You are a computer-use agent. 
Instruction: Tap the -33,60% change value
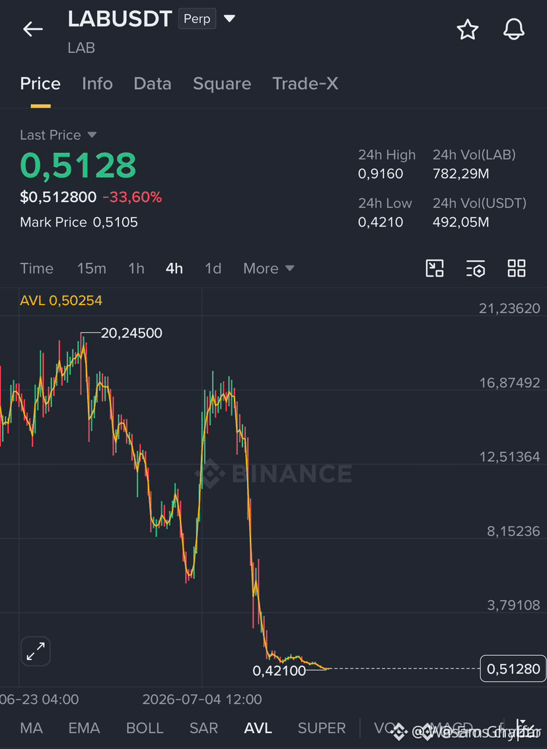(x=132, y=197)
